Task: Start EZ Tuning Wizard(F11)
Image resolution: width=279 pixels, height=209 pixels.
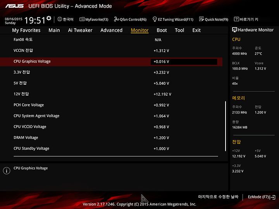Action: (x=173, y=19)
